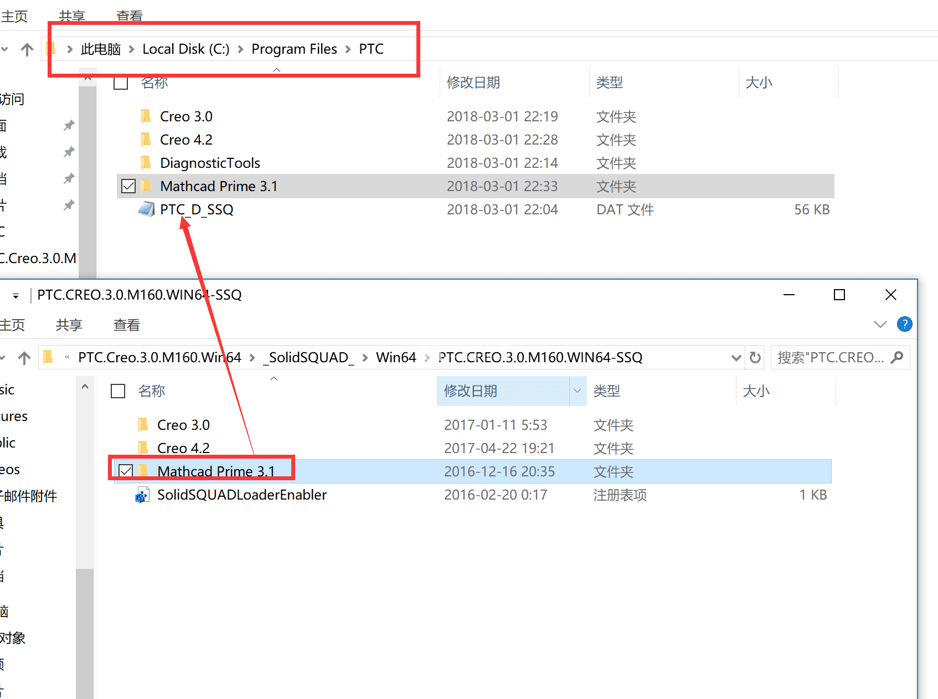Image resolution: width=938 pixels, height=699 pixels.
Task: Open the blue Help question mark icon
Action: pyautogui.click(x=905, y=324)
